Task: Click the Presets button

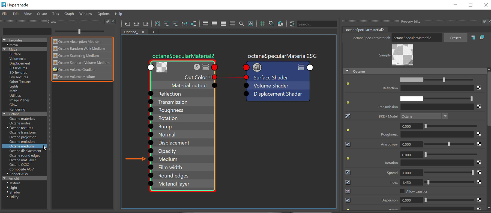Action: click(x=456, y=38)
